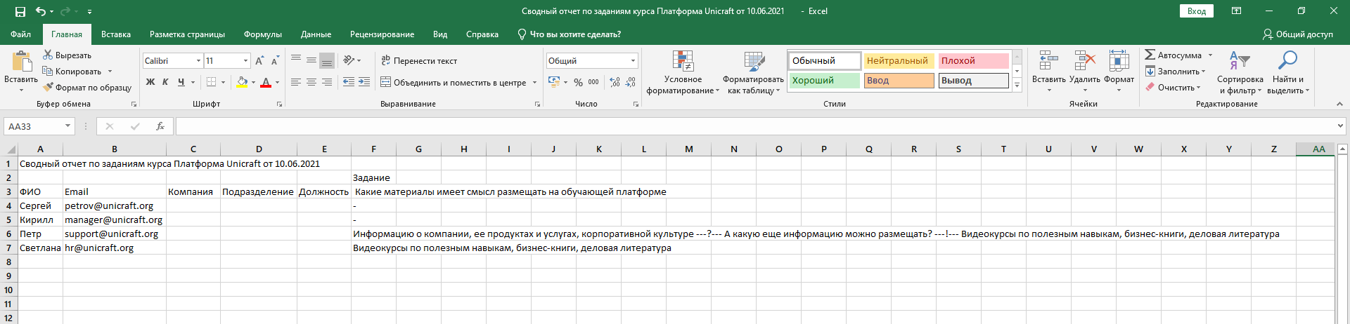Click the AutoSum sigma icon
The height and width of the screenshot is (324, 1350).
(1150, 55)
